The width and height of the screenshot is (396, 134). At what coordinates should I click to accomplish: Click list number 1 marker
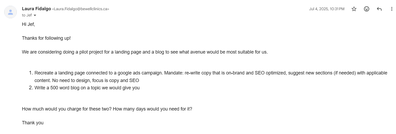point(30,73)
